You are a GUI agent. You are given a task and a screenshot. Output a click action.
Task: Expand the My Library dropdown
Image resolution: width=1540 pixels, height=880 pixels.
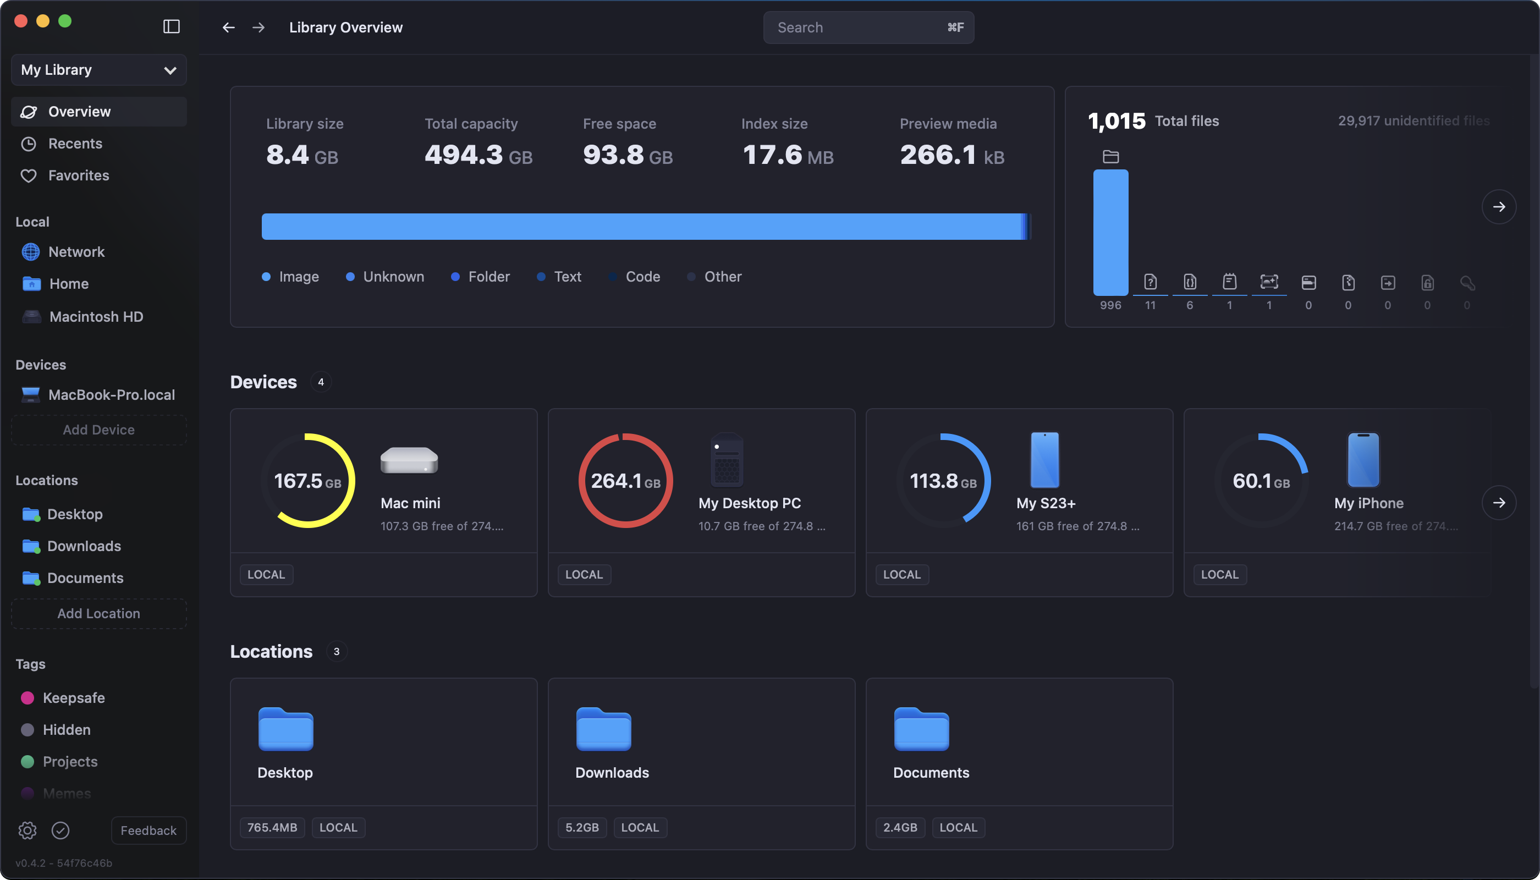pyautogui.click(x=98, y=70)
